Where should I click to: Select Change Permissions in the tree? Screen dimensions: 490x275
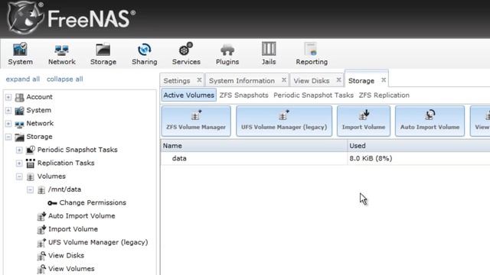tap(93, 202)
